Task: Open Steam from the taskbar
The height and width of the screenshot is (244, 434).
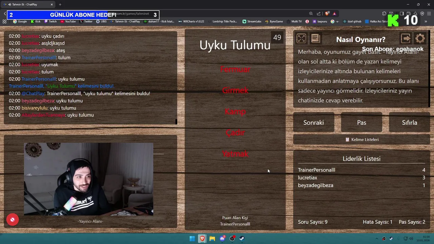Action: click(x=242, y=239)
